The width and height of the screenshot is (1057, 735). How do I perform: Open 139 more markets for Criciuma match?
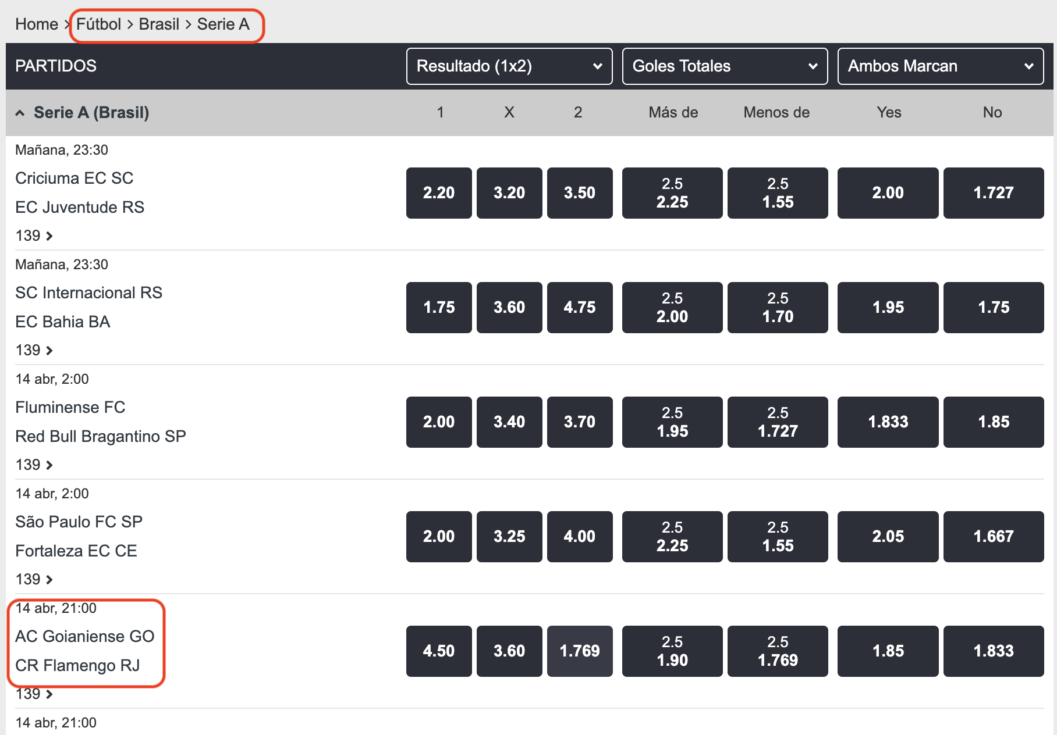coord(34,236)
